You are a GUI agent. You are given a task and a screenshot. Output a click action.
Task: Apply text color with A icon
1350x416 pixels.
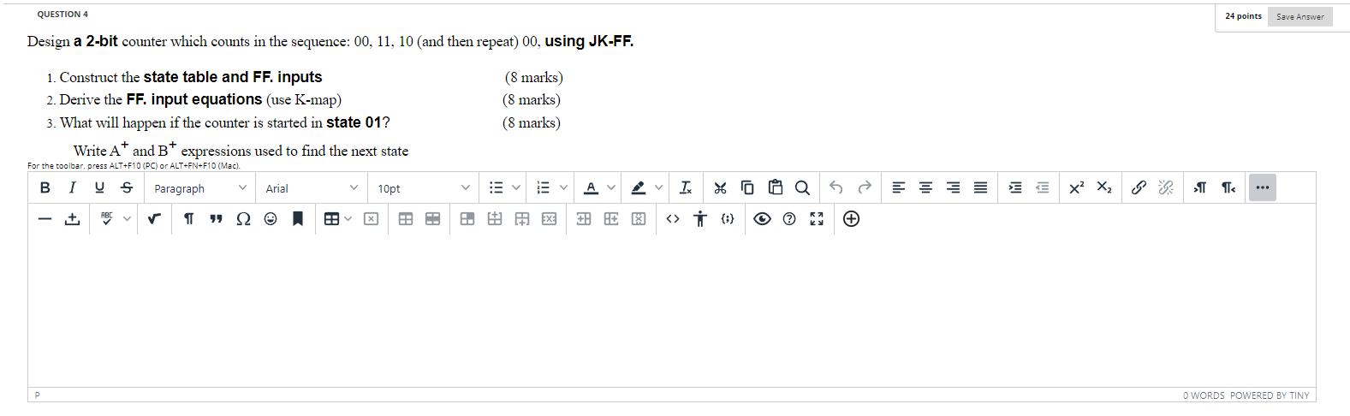tap(591, 187)
